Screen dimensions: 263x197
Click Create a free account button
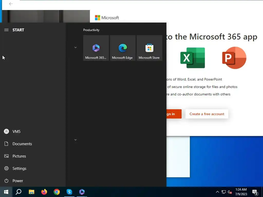tap(207, 114)
